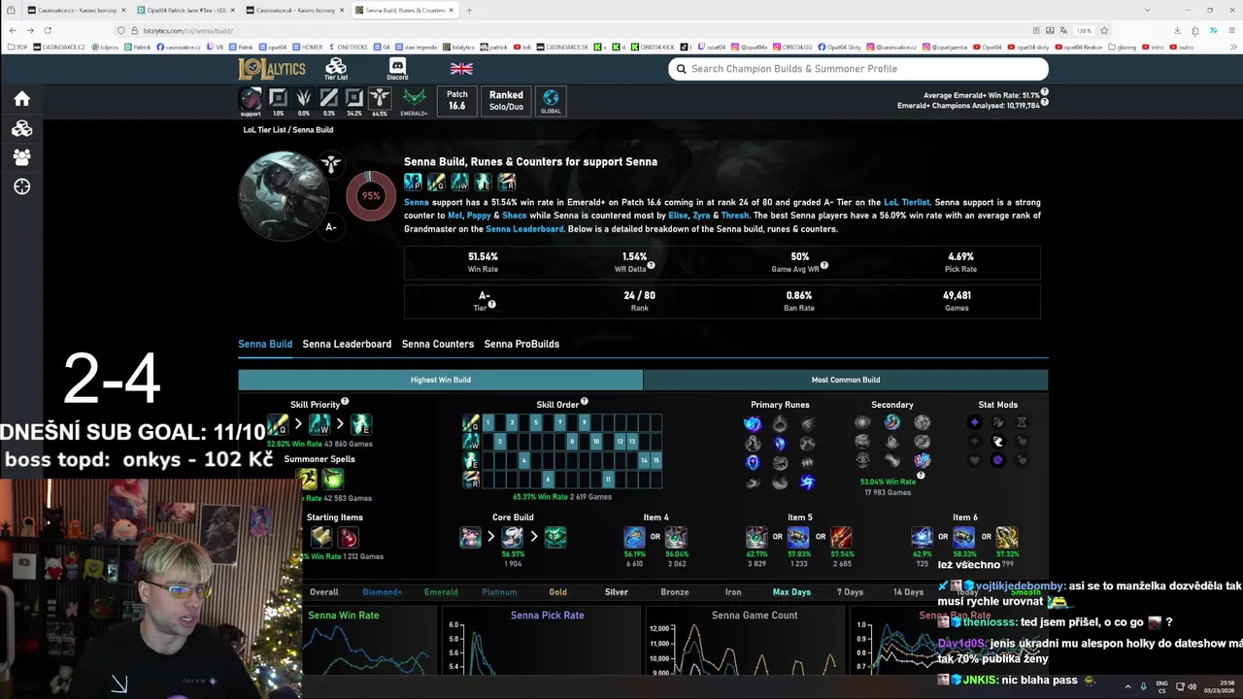Select the Senna champion portrait labeled support

pyautogui.click(x=251, y=101)
